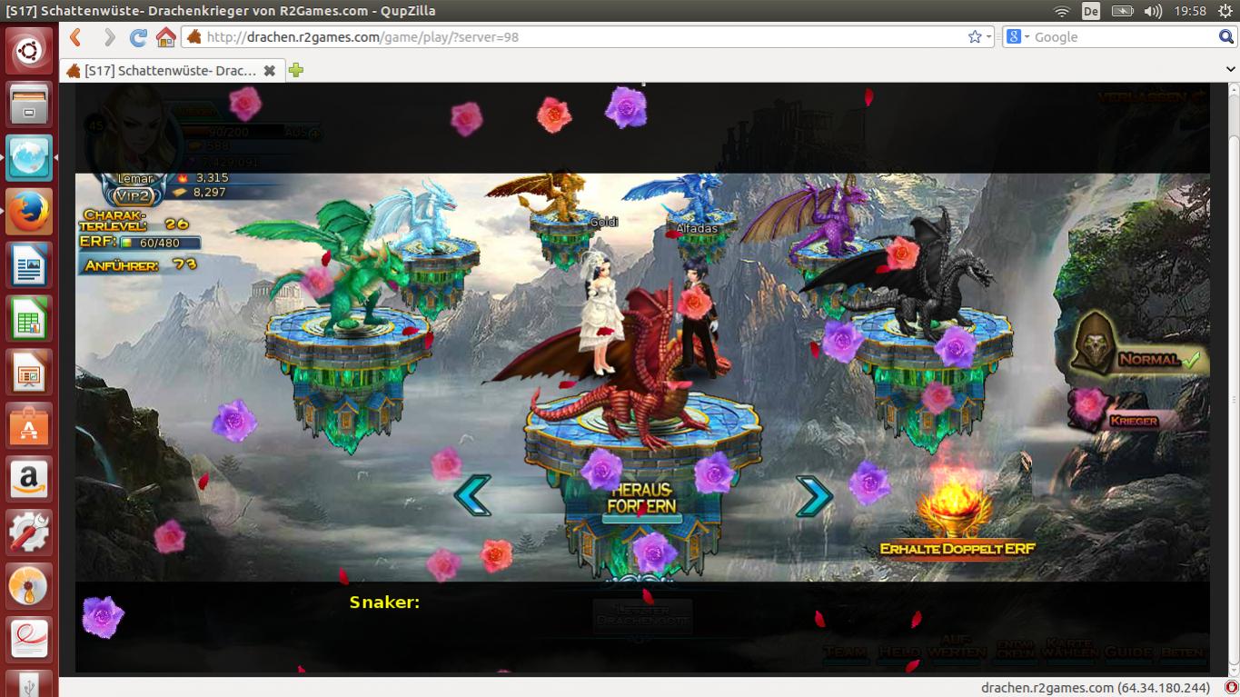Reload the page in browser toolbar
The height and width of the screenshot is (697, 1240).
click(x=138, y=37)
